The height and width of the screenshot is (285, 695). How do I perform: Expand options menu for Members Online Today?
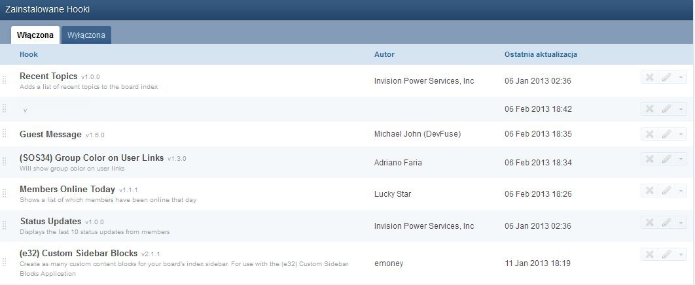pos(681,190)
